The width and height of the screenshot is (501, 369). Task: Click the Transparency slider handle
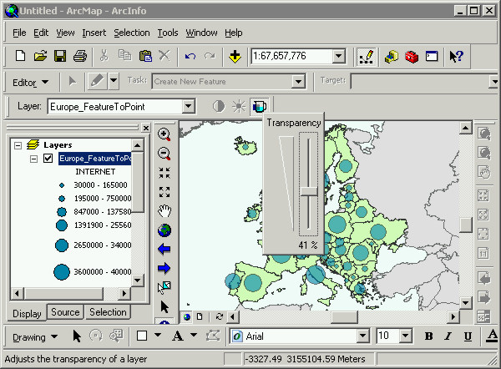(x=308, y=193)
